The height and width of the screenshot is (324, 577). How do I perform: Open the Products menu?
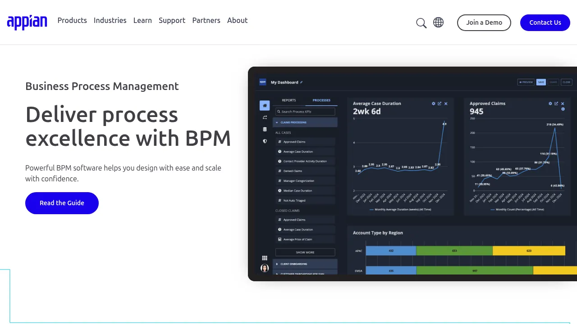pos(72,20)
